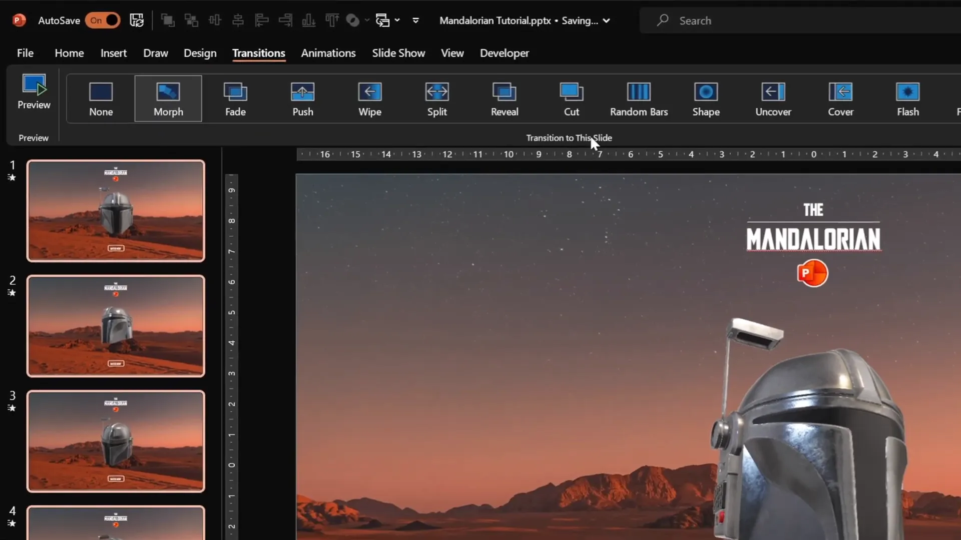
Task: Apply the Wipe transition
Action: [x=370, y=99]
